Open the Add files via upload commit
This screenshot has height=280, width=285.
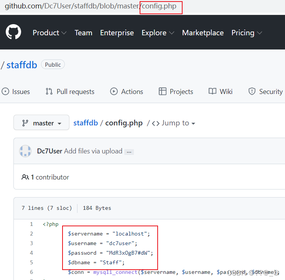(x=93, y=151)
